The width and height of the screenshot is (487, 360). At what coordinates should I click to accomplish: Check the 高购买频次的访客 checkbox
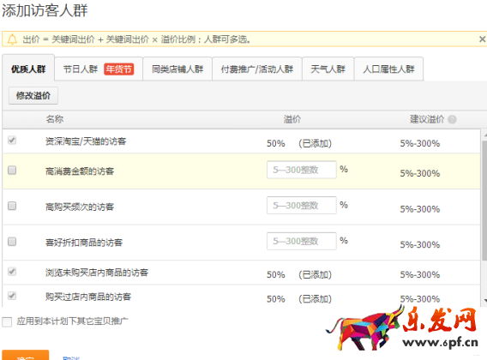[x=12, y=206]
